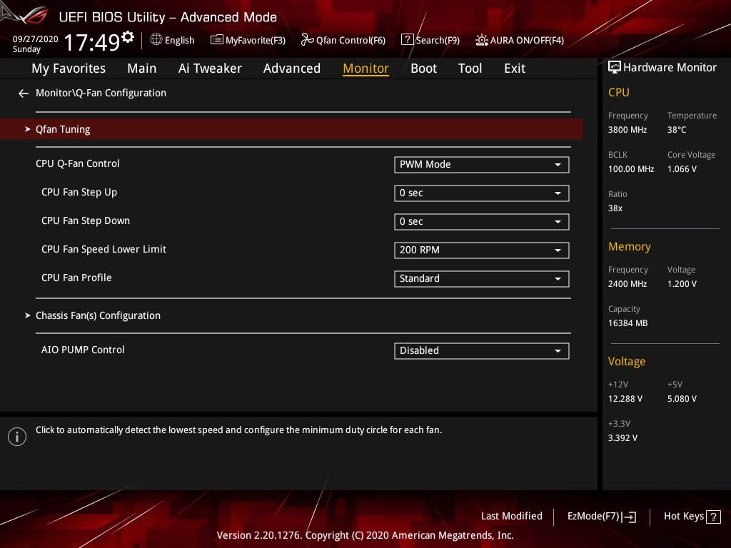
Task: Click the date 09/27/2020
Action: [x=36, y=39]
